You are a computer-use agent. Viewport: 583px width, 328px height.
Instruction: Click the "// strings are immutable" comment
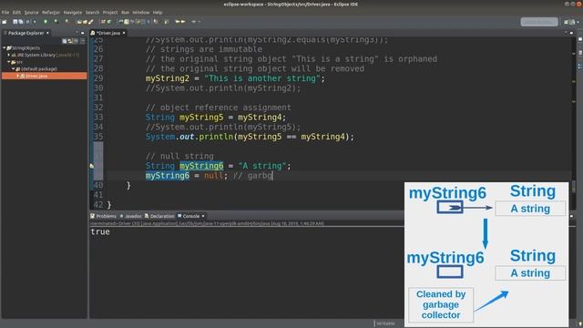click(x=204, y=49)
